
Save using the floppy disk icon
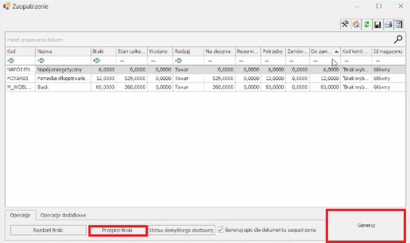(377, 25)
